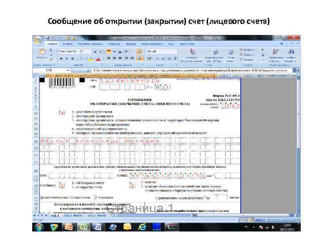
Task: Switch to sheet tab стр.3 Лист Б
Action: click(x=97, y=215)
